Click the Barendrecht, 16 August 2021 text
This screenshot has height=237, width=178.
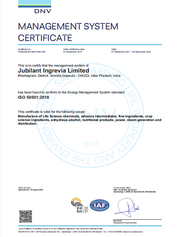tap(31, 190)
